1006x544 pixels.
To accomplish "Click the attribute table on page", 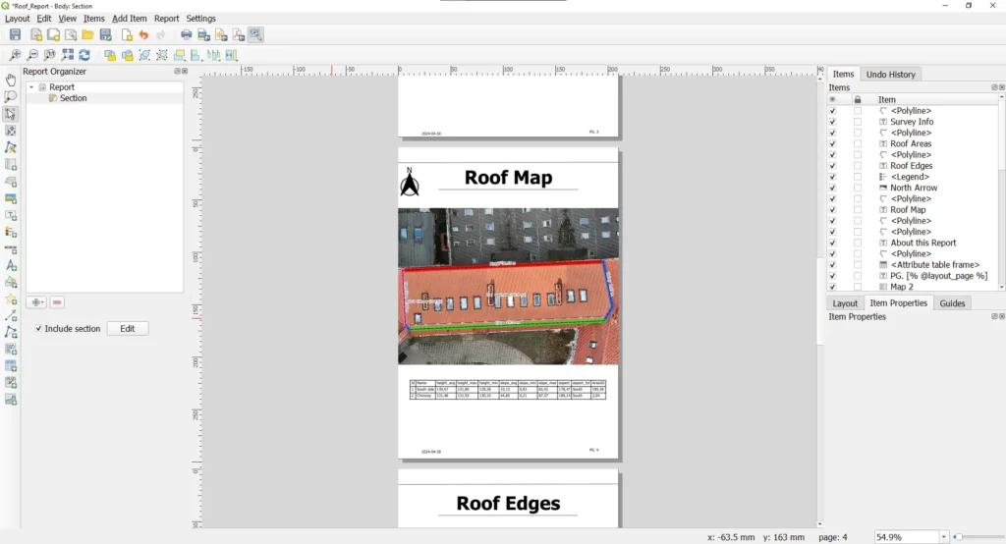I will 508,390.
